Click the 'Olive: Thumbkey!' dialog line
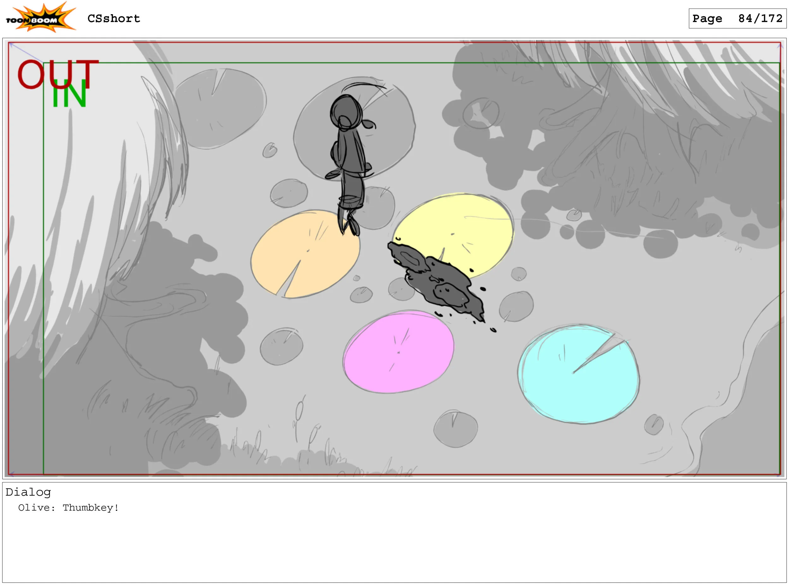This screenshot has height=585, width=789. point(68,508)
